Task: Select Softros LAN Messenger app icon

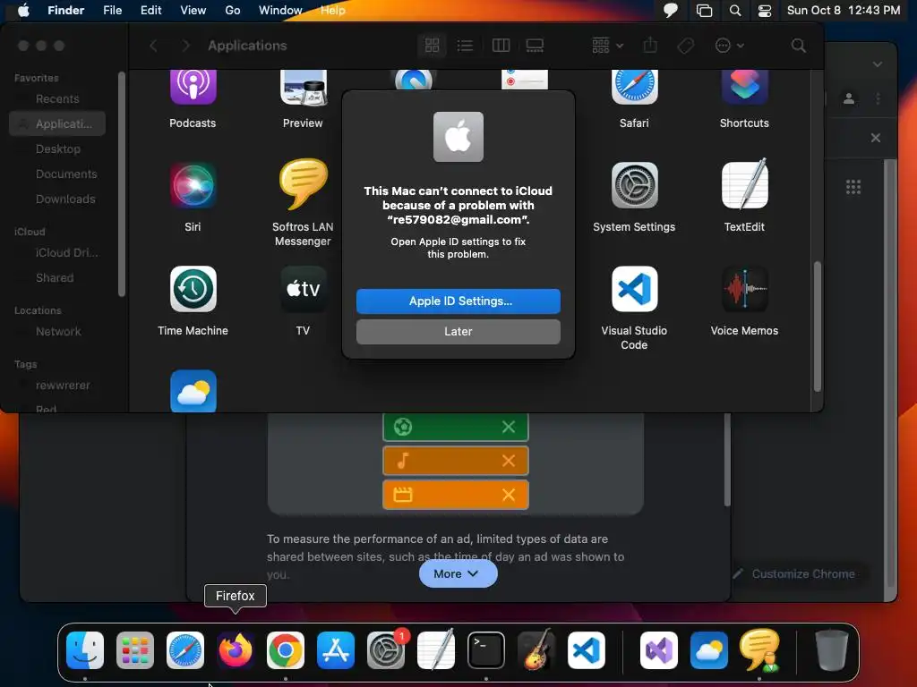Action: click(303, 184)
